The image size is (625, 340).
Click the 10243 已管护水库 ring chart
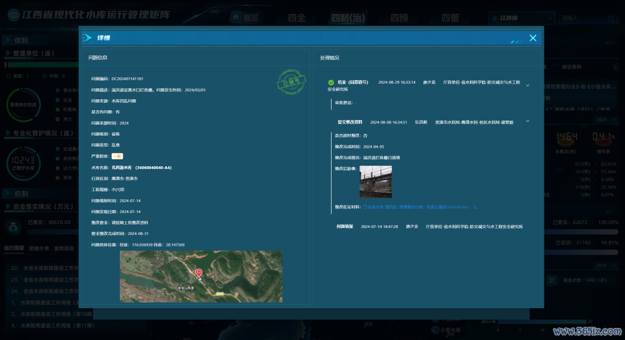(23, 163)
